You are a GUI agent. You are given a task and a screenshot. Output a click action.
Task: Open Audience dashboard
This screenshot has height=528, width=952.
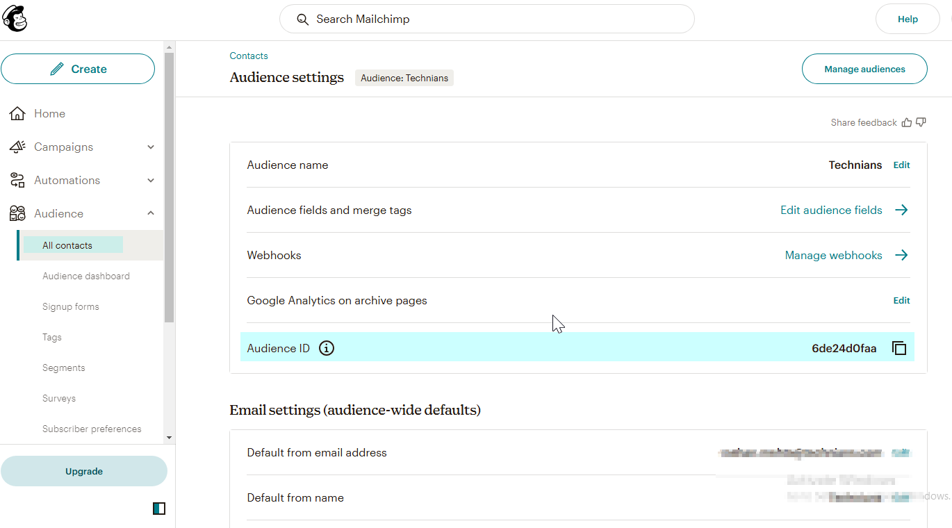click(x=86, y=276)
